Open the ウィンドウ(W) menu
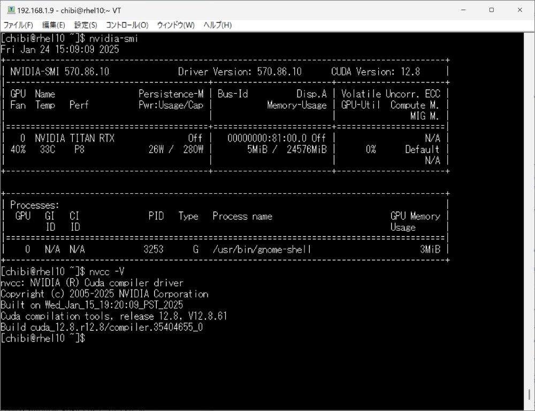 [x=175, y=25]
